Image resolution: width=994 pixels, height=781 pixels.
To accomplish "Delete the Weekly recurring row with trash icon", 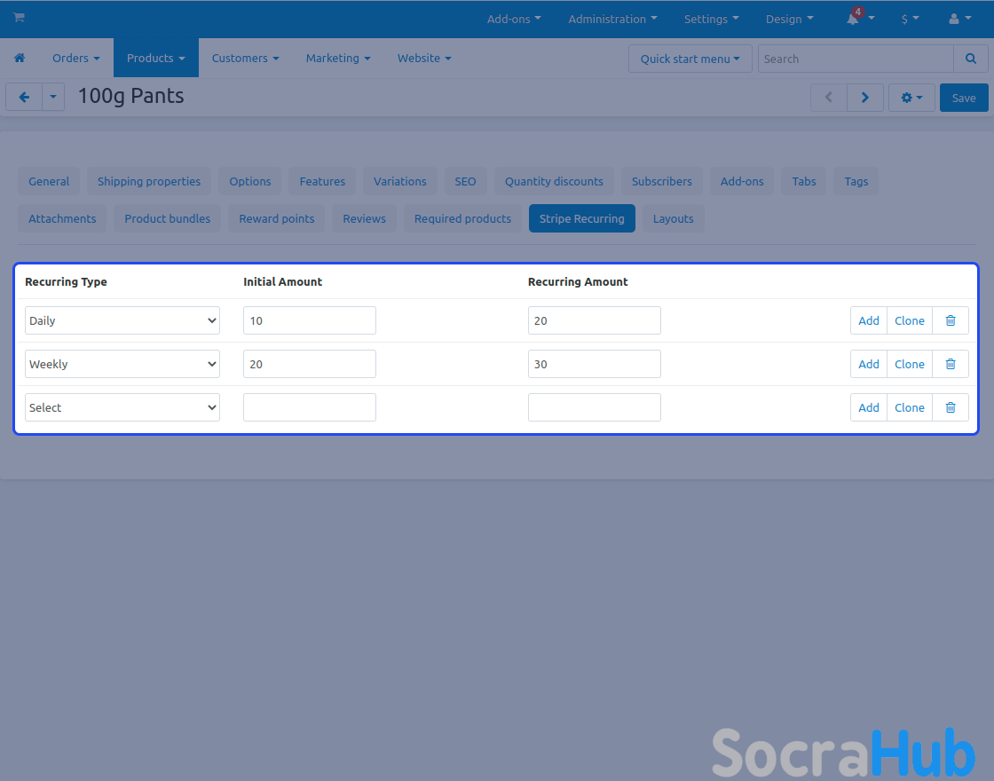I will point(950,364).
